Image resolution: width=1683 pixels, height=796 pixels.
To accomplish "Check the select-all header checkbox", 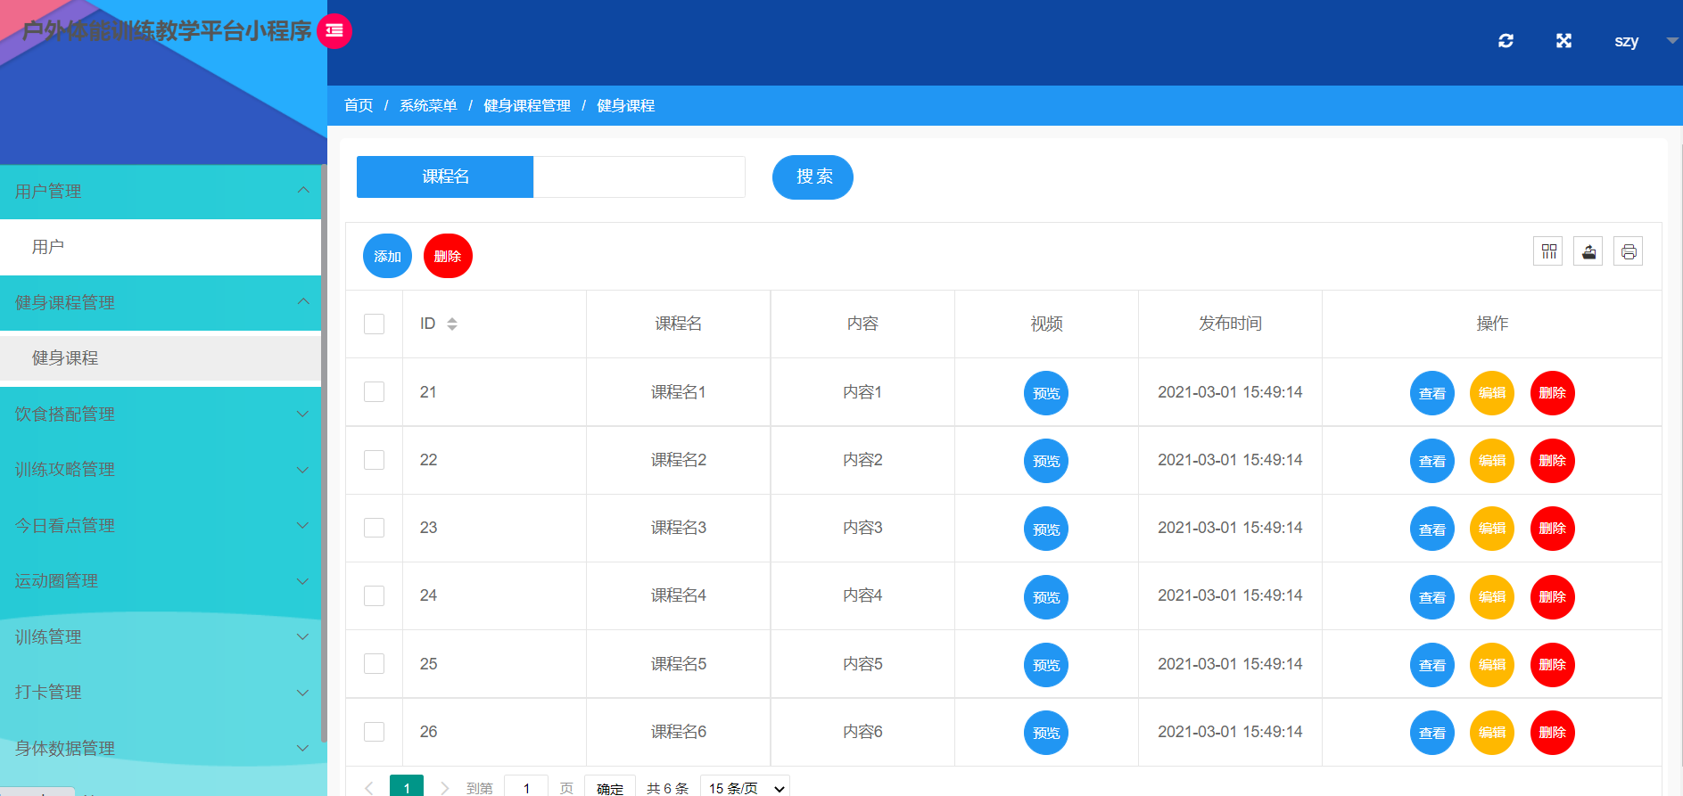I will pyautogui.click(x=375, y=324).
